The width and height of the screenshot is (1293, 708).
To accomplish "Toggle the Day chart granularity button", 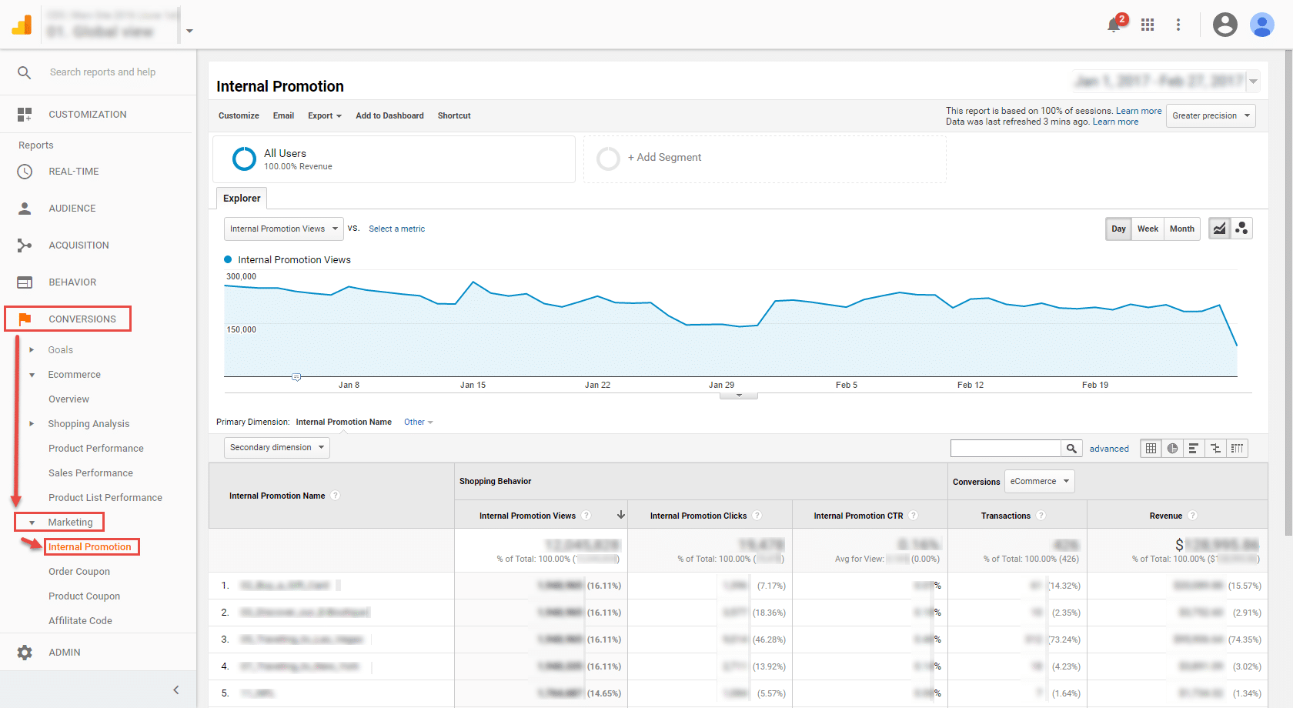I will (x=1118, y=229).
